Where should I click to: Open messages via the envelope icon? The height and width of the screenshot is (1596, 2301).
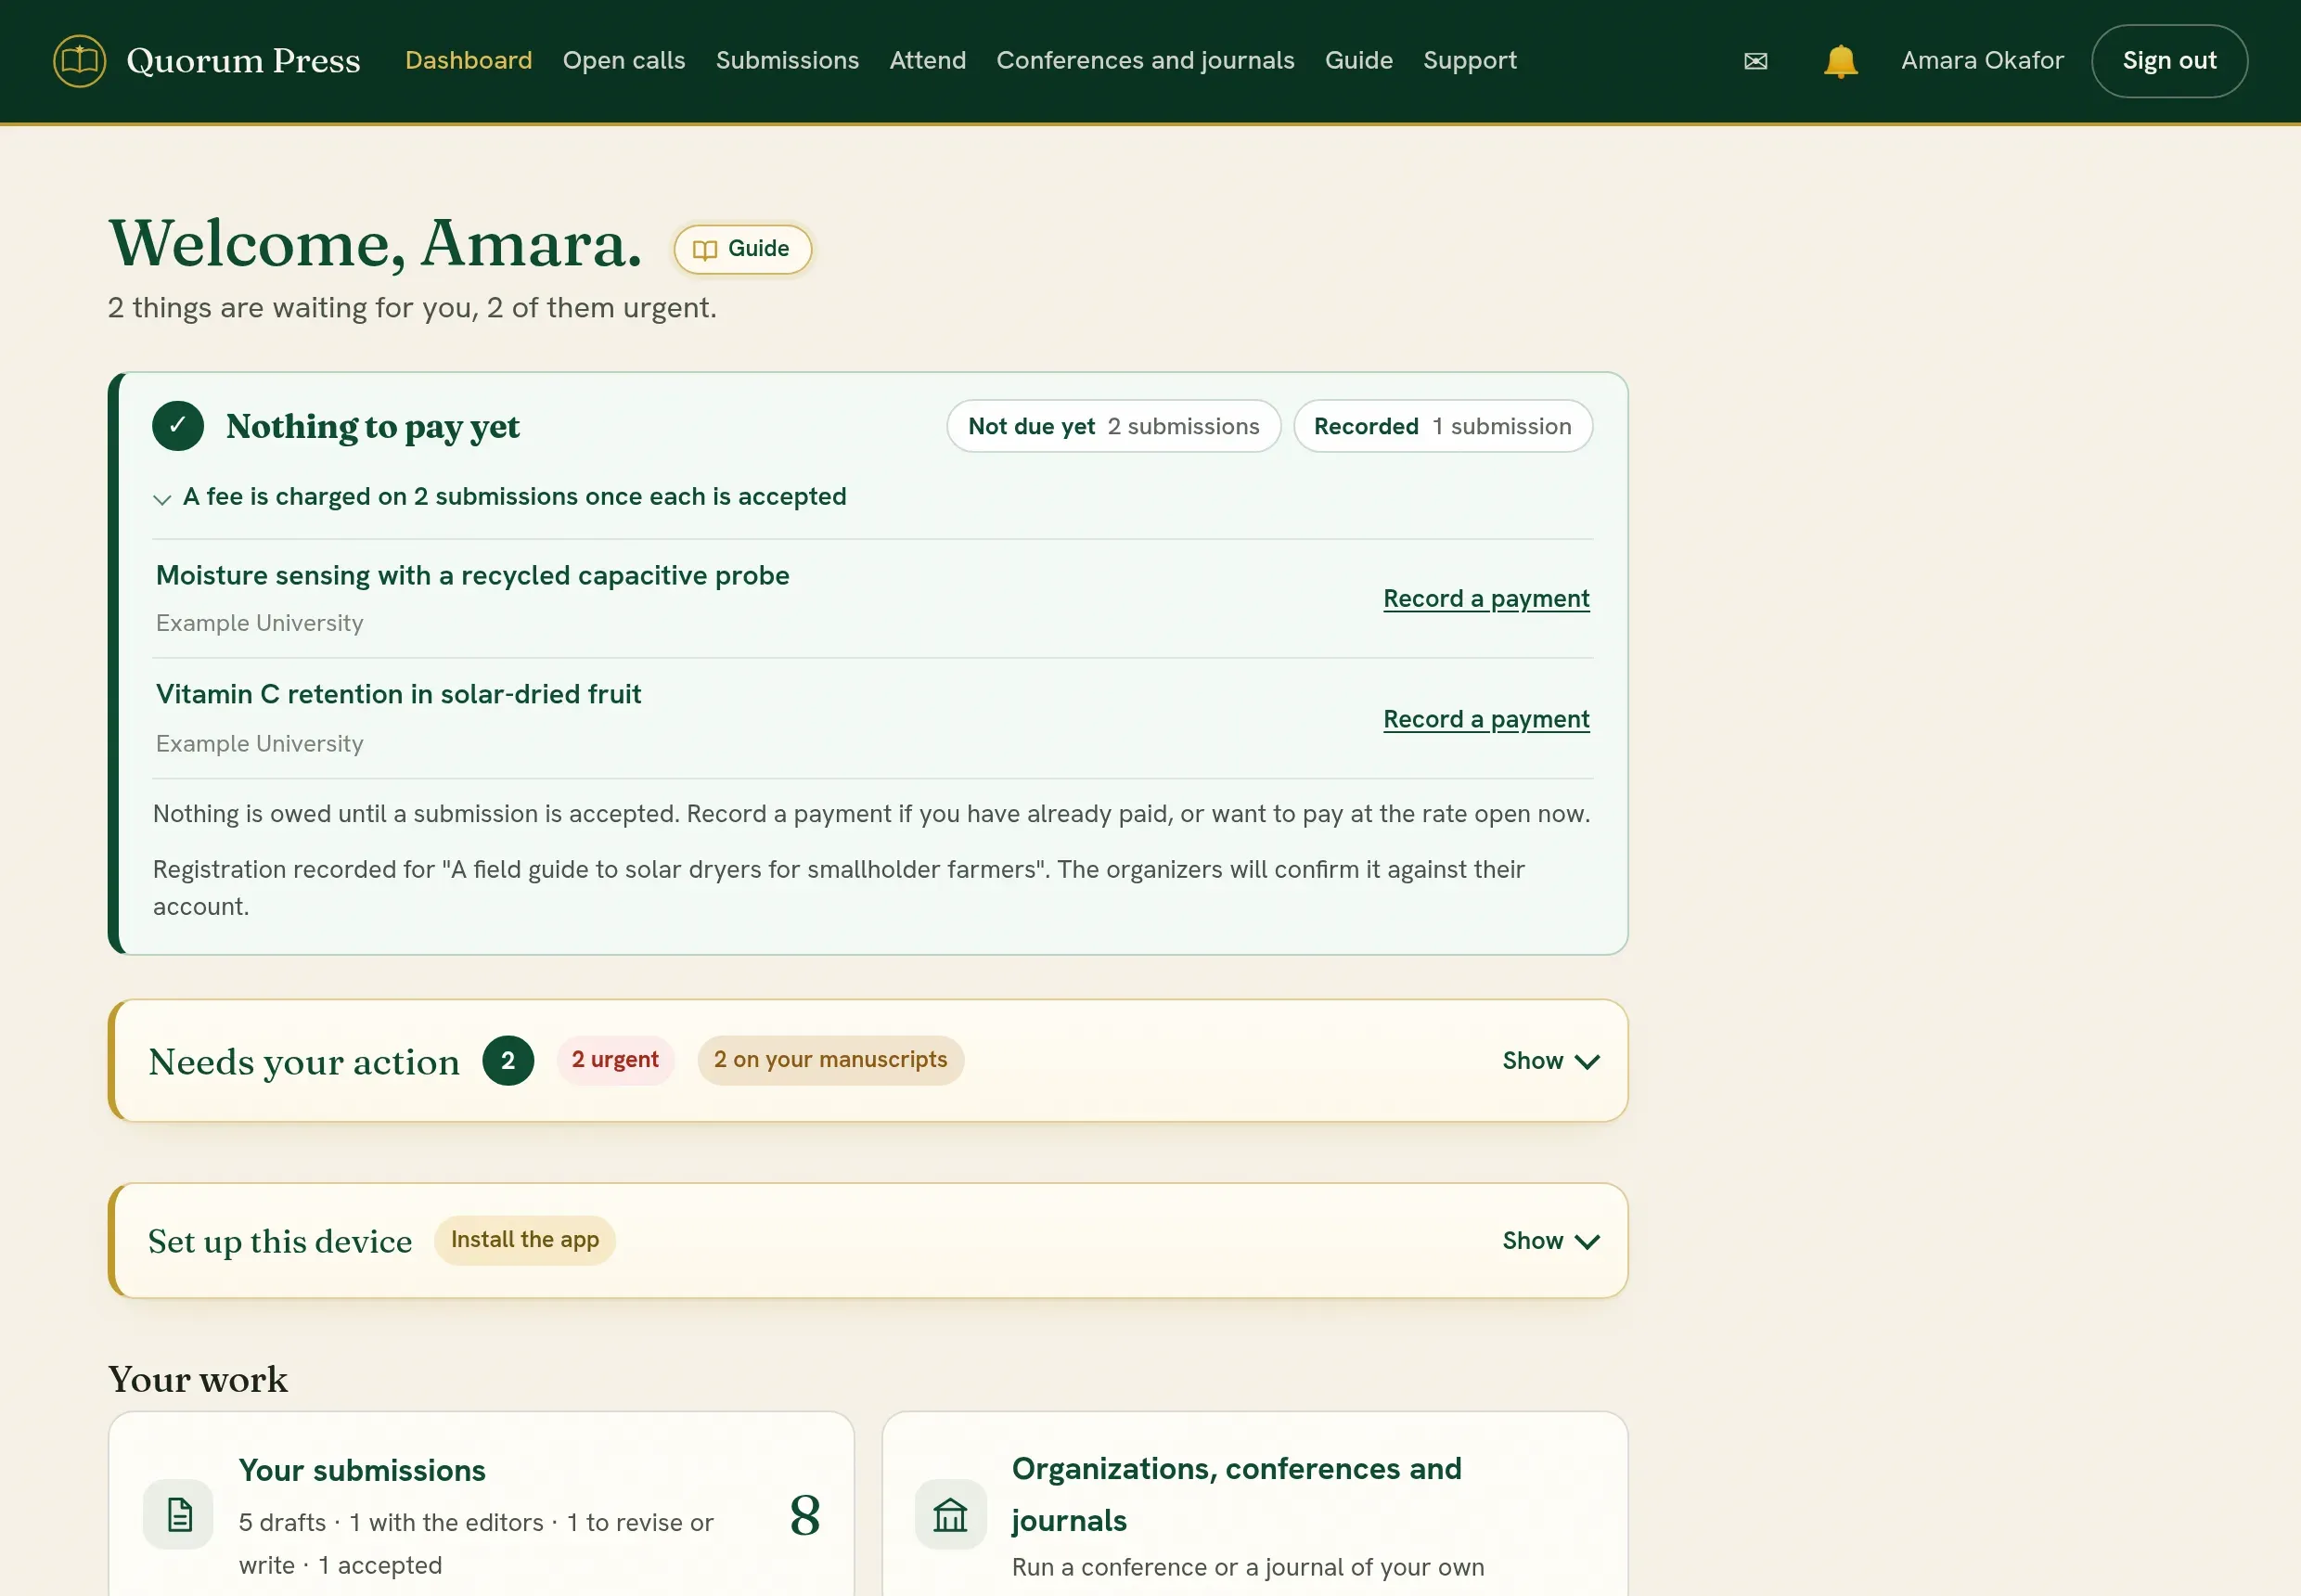(1755, 61)
